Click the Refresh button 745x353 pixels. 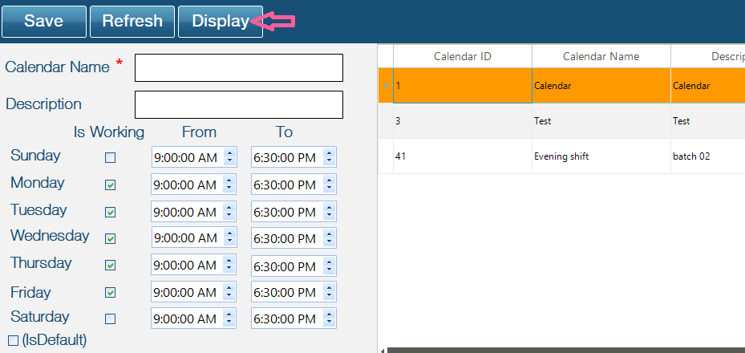(x=132, y=22)
